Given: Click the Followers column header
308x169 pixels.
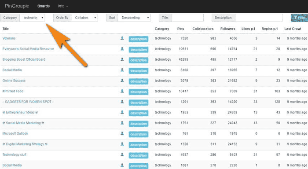Looking at the screenshot, I should point(227,29).
